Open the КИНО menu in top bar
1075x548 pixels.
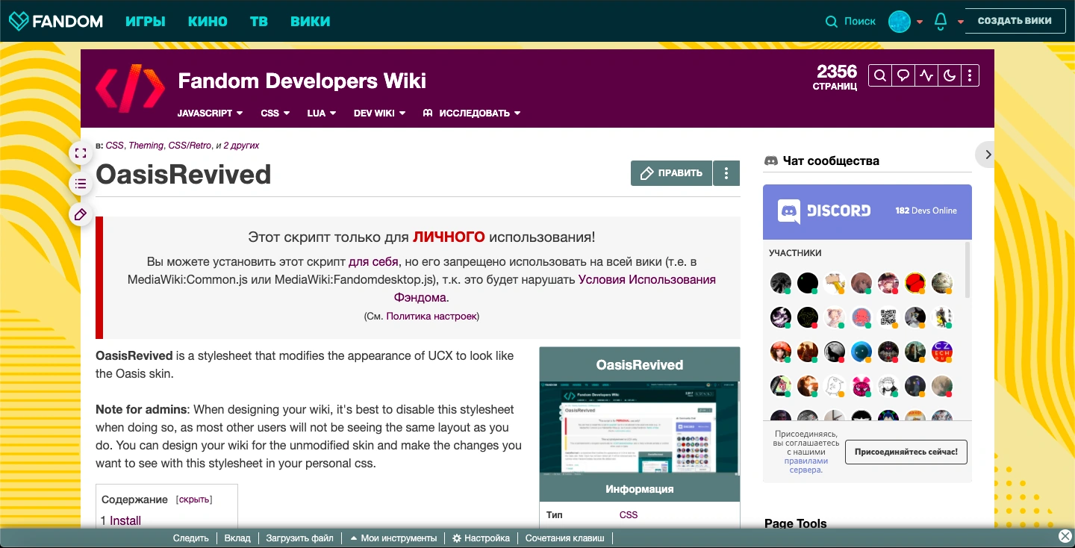tap(208, 21)
